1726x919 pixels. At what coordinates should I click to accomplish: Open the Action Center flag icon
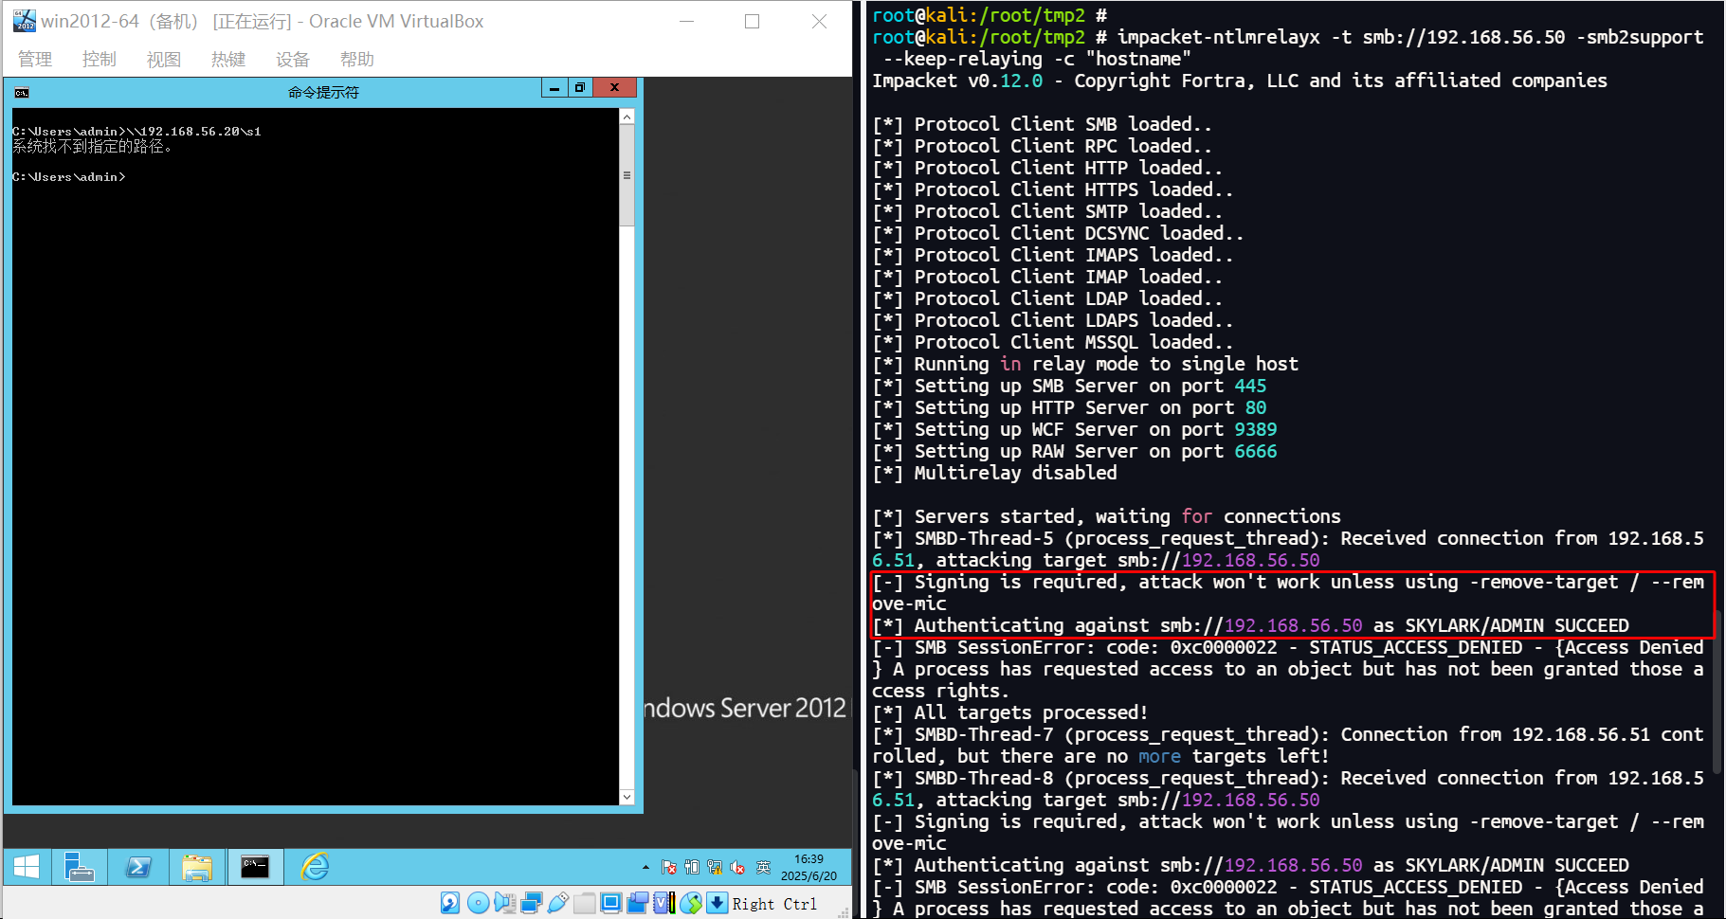(x=669, y=868)
